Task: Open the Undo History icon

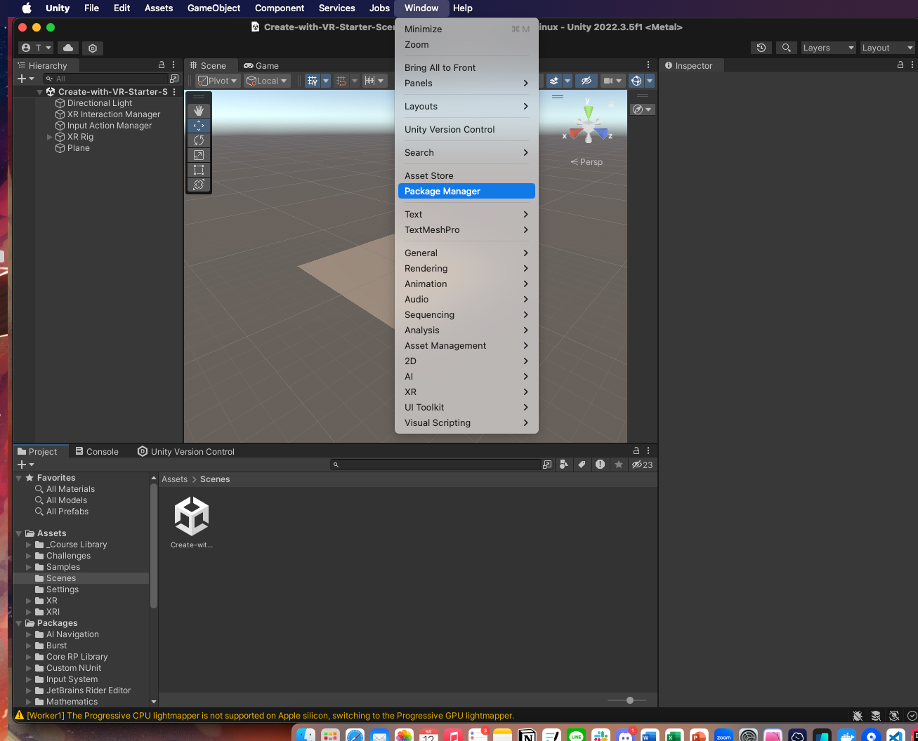Action: pos(761,48)
